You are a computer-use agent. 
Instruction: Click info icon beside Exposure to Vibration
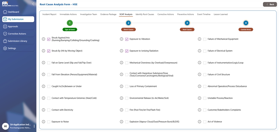pyautogui.click(x=121, y=39)
